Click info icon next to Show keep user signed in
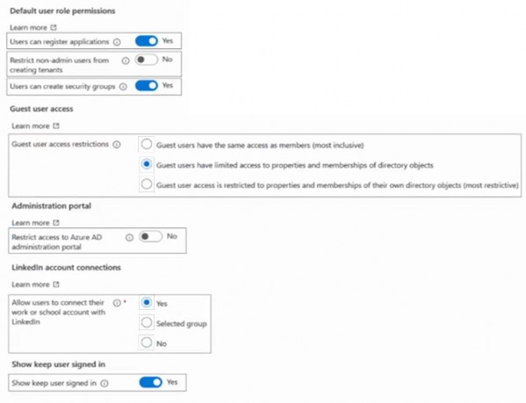This screenshot has height=403, width=526. pyautogui.click(x=104, y=383)
